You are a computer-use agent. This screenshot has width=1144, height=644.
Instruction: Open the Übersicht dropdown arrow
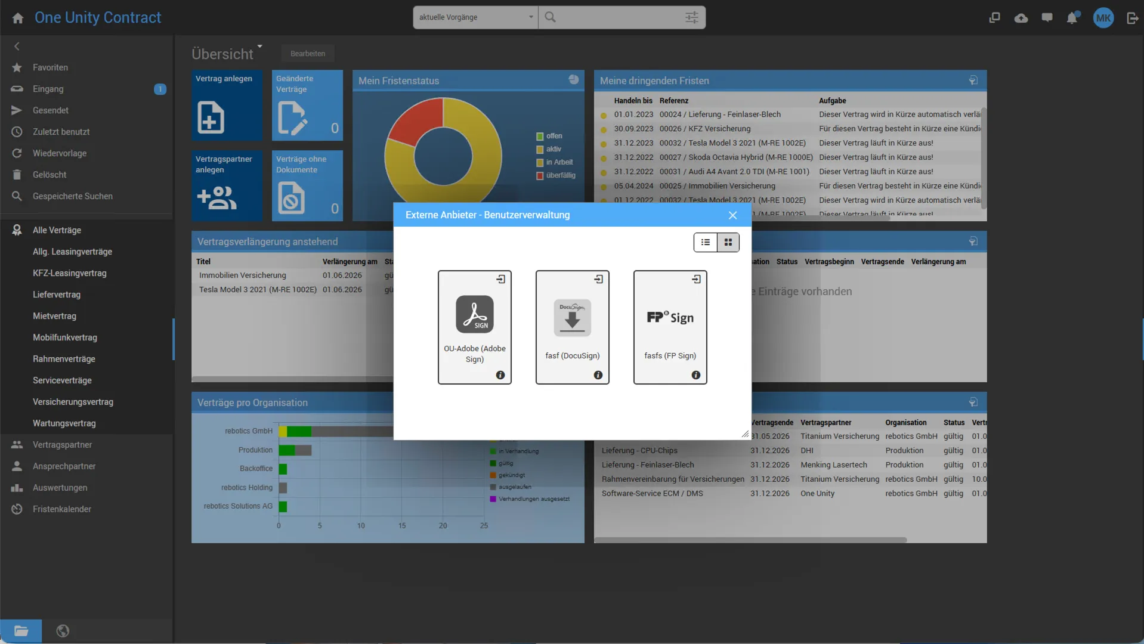[259, 46]
